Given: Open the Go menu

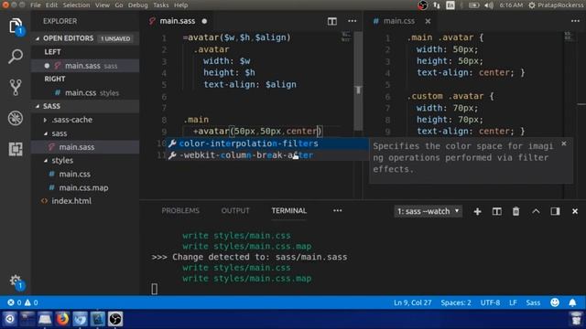Looking at the screenshot, I should click(x=119, y=5).
